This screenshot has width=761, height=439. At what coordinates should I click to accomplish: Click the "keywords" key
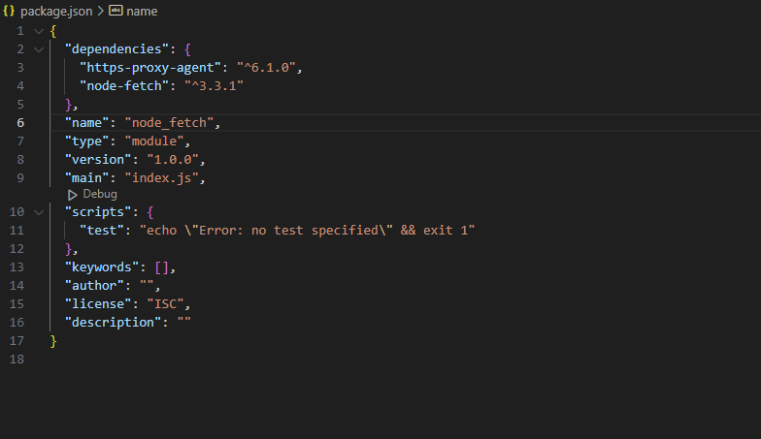click(x=102, y=267)
